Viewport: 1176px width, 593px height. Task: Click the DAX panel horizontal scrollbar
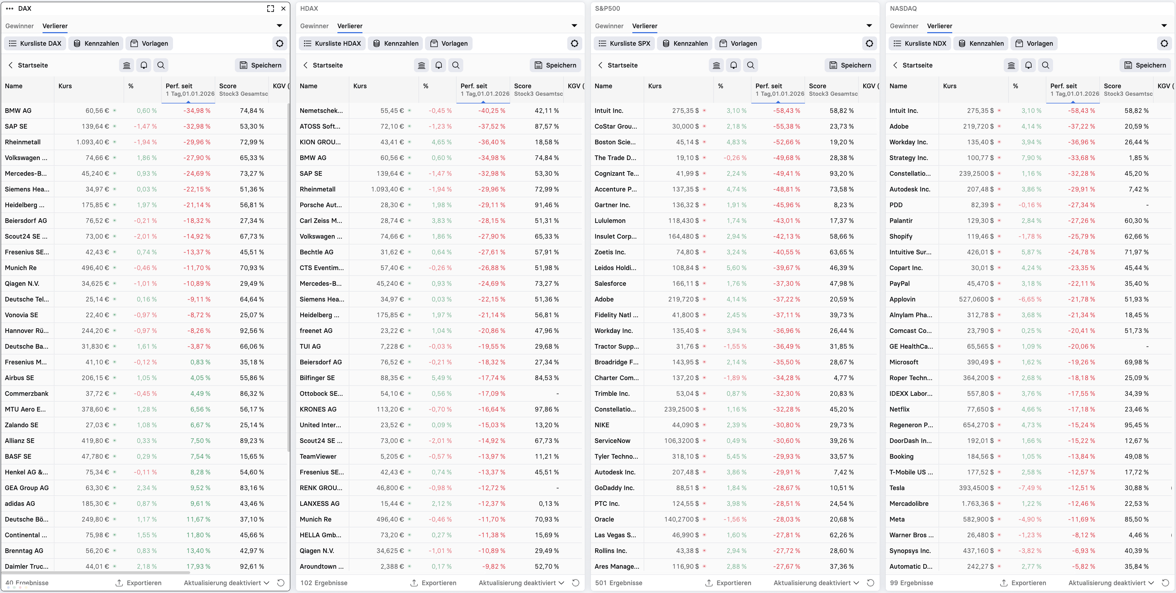(x=95, y=572)
